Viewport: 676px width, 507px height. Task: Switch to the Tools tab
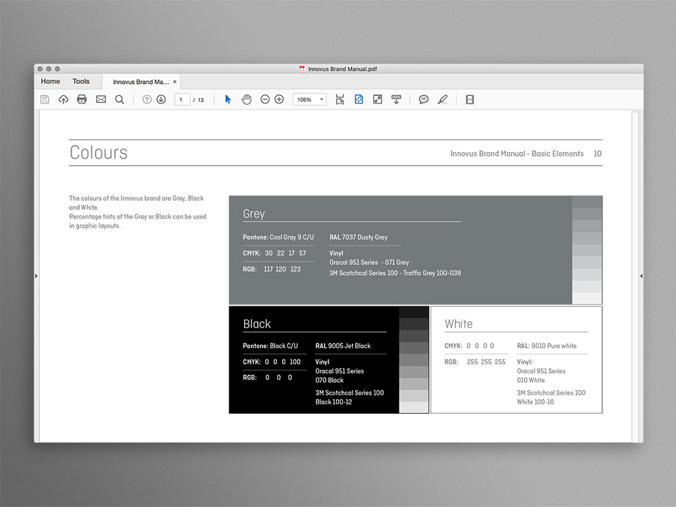click(x=81, y=81)
